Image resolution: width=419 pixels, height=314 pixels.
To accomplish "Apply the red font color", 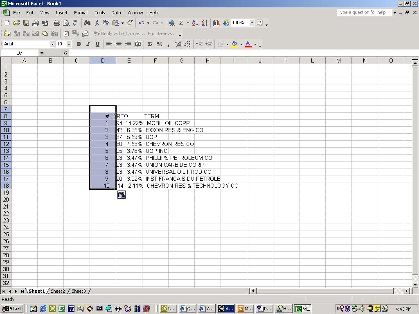I will (x=248, y=44).
